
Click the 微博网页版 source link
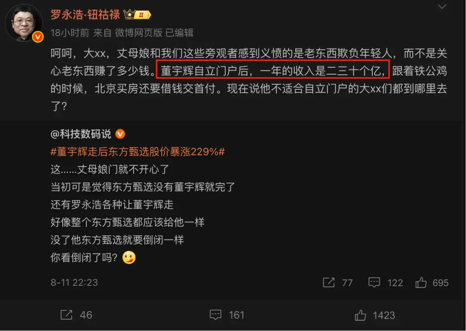139,33
